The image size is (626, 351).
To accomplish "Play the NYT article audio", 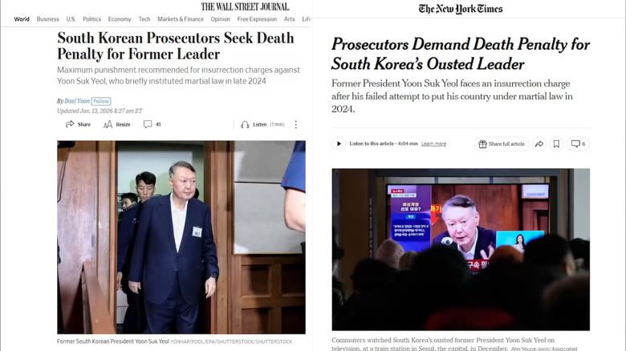I will pos(339,143).
